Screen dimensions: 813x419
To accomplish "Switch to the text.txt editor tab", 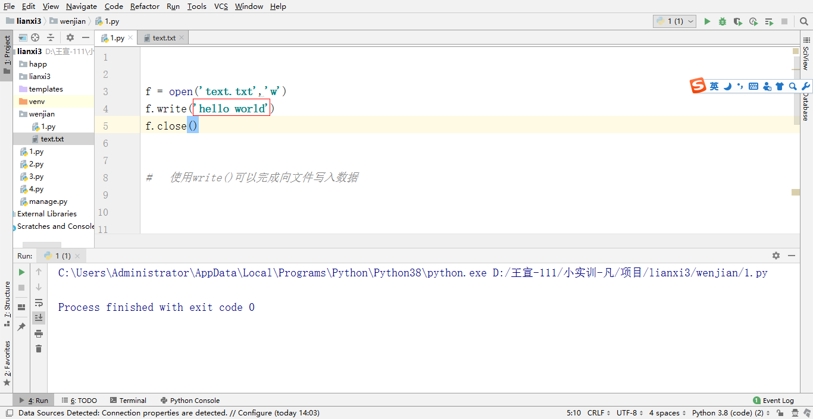I will click(164, 37).
